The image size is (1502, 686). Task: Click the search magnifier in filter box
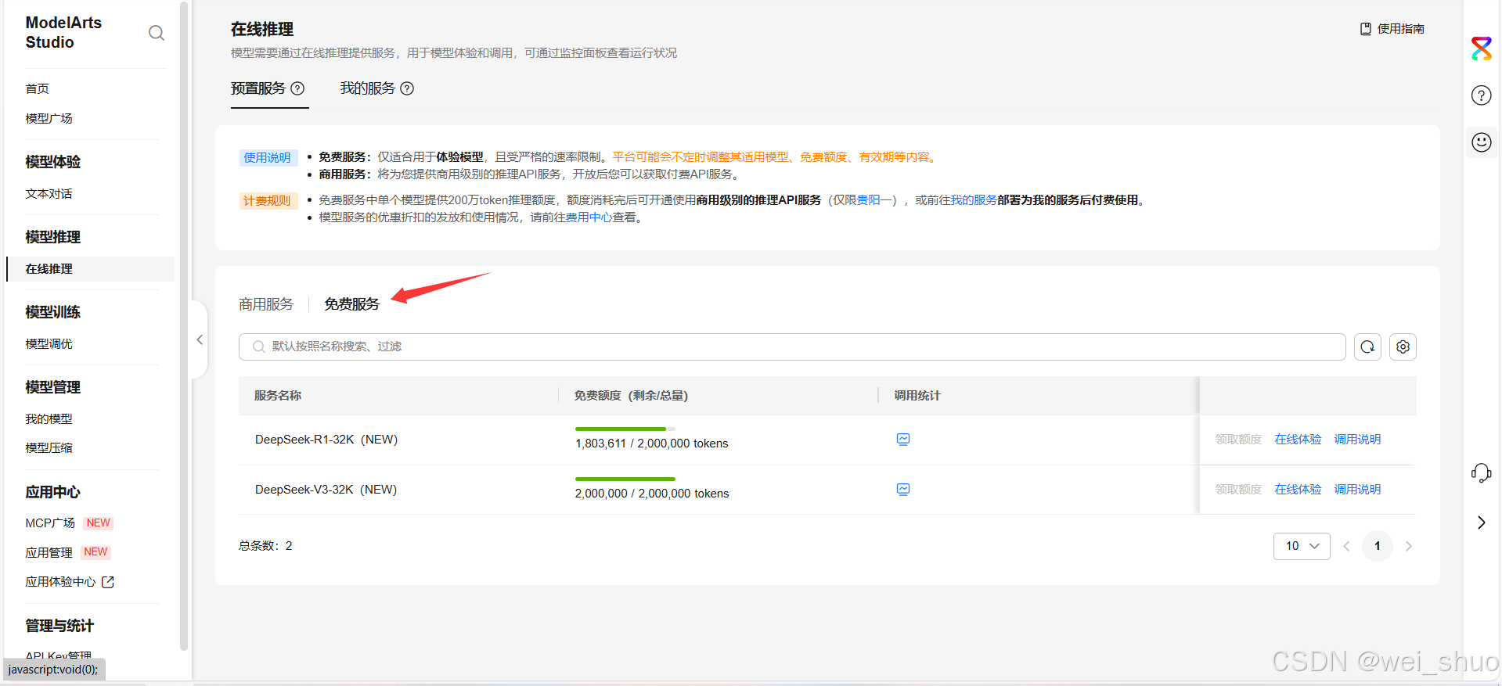click(x=258, y=347)
